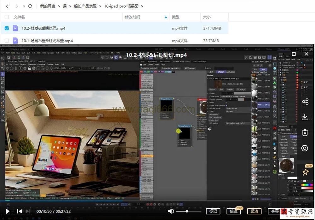Sort by the 大小 column header

coord(207,17)
